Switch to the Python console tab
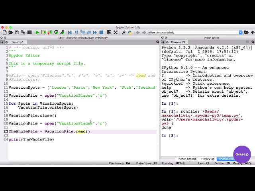255x191 pixels. [187, 159]
